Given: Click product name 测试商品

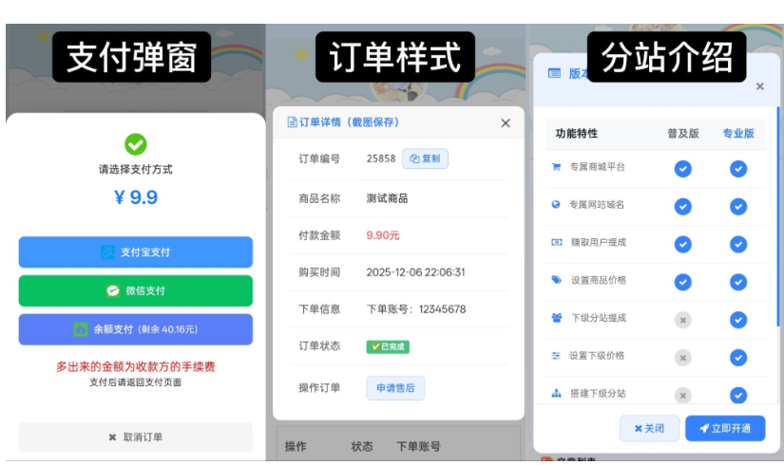Looking at the screenshot, I should [387, 198].
